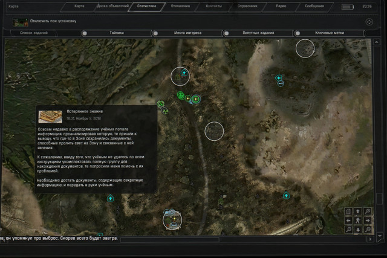Click bottom-left magnifier map control button
The image size is (387, 258).
pos(348,230)
